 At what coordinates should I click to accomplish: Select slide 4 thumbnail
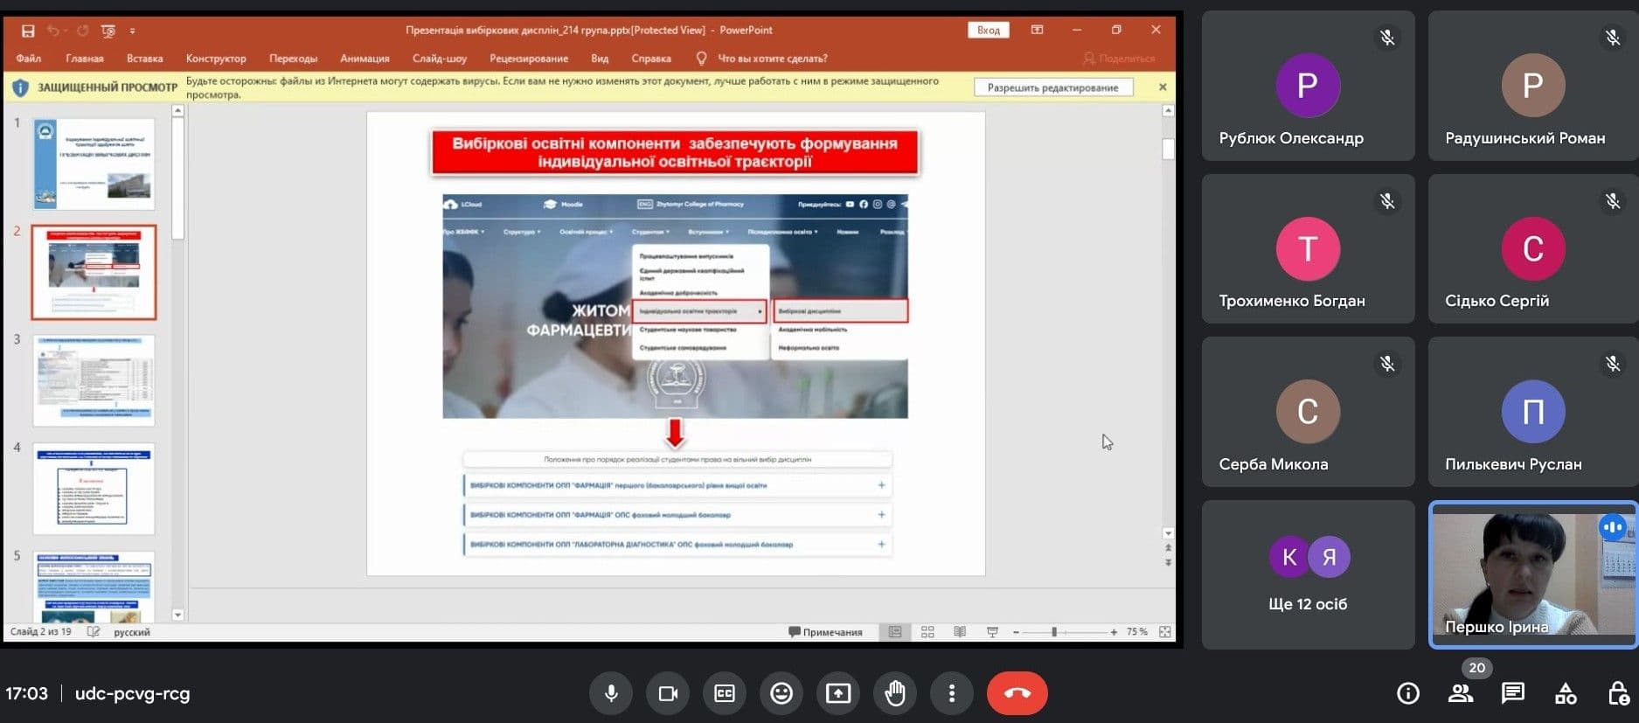point(94,489)
